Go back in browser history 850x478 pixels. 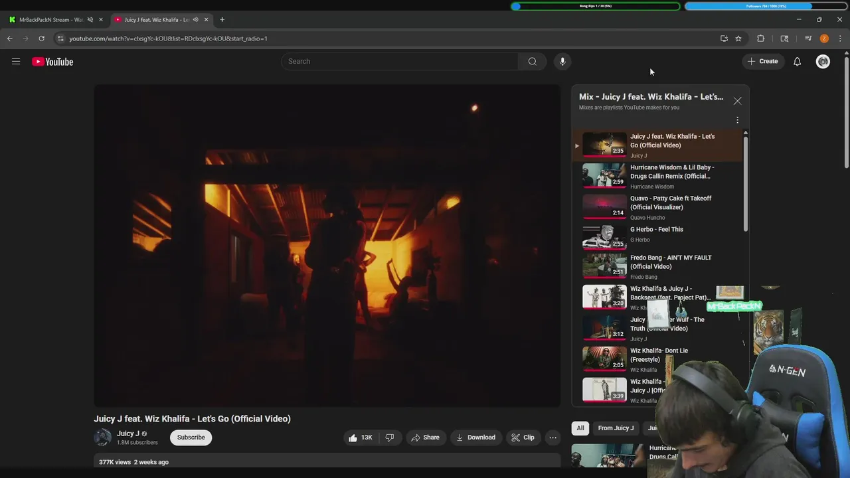pos(10,39)
